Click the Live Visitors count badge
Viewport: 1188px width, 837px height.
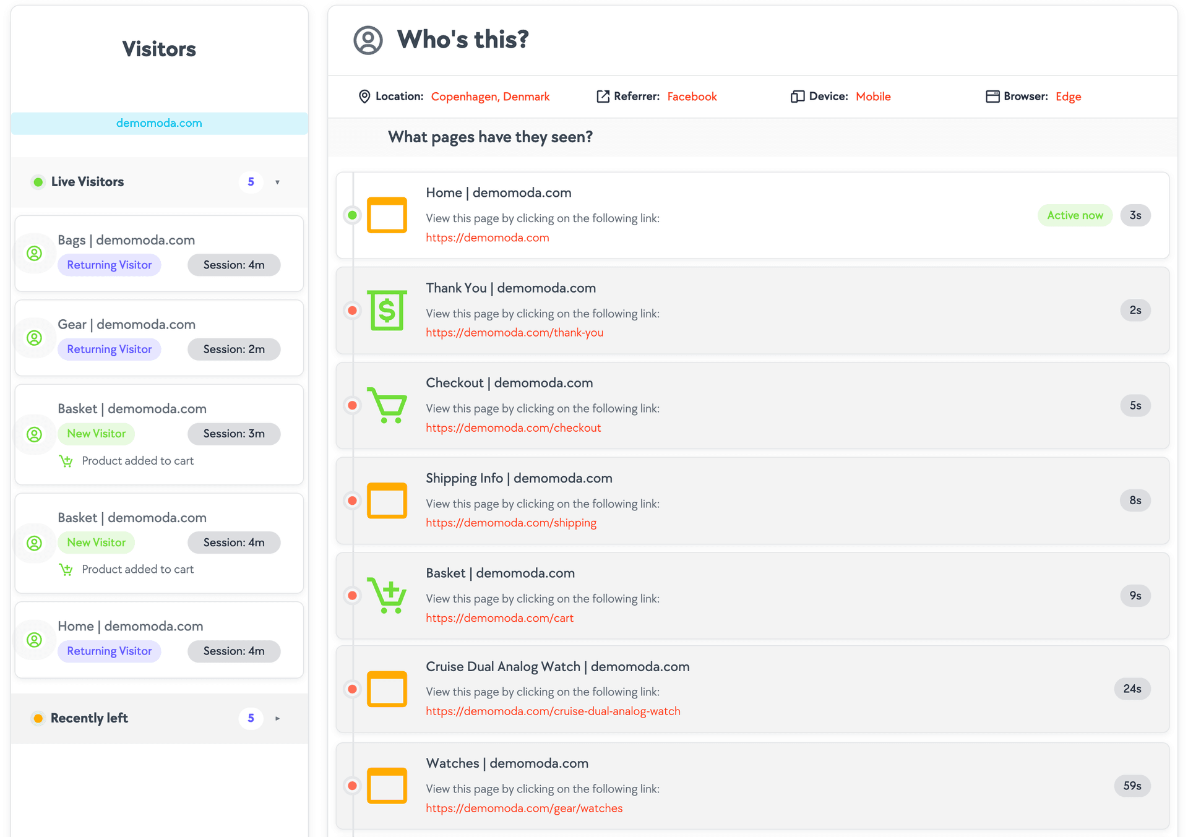pos(251,182)
